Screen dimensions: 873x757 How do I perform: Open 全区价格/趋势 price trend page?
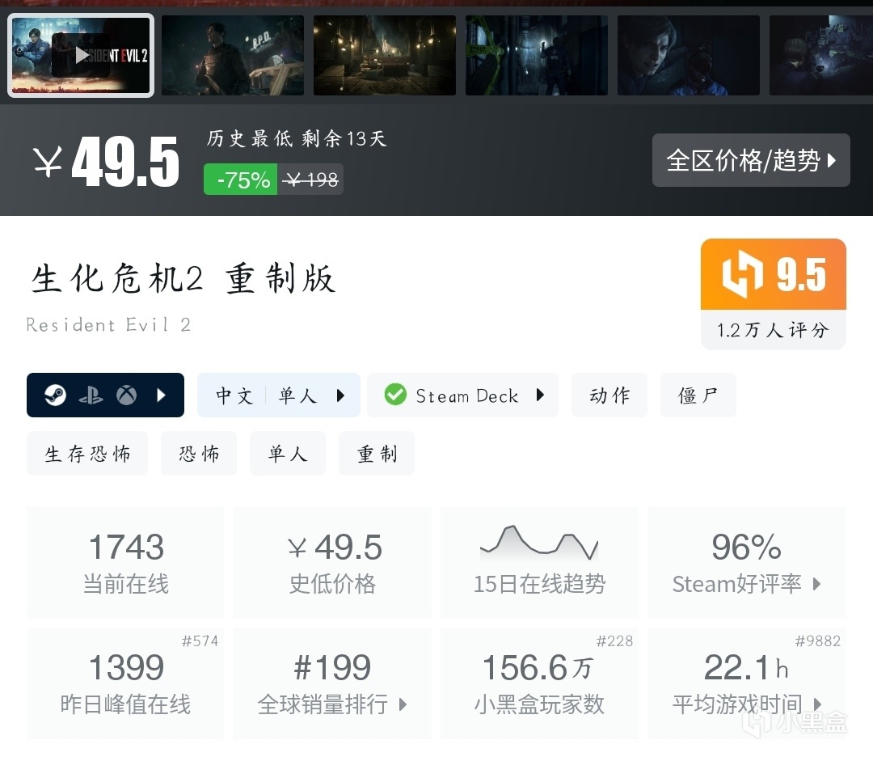pyautogui.click(x=751, y=160)
